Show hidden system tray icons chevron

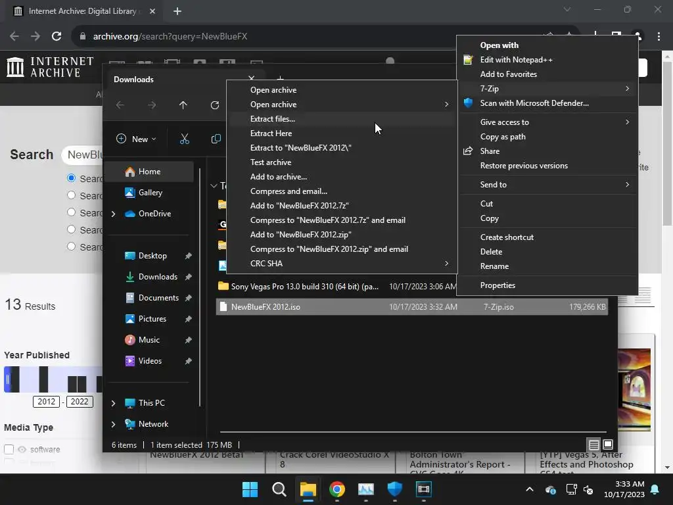click(530, 489)
